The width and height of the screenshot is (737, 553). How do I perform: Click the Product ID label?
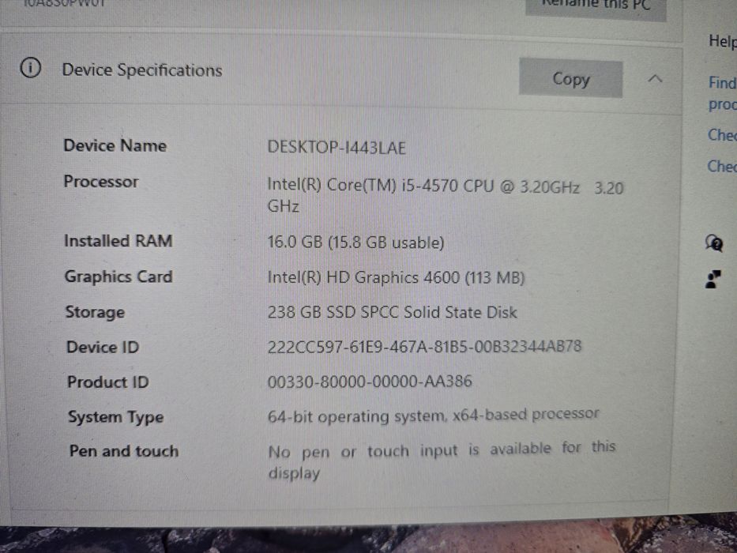(107, 382)
